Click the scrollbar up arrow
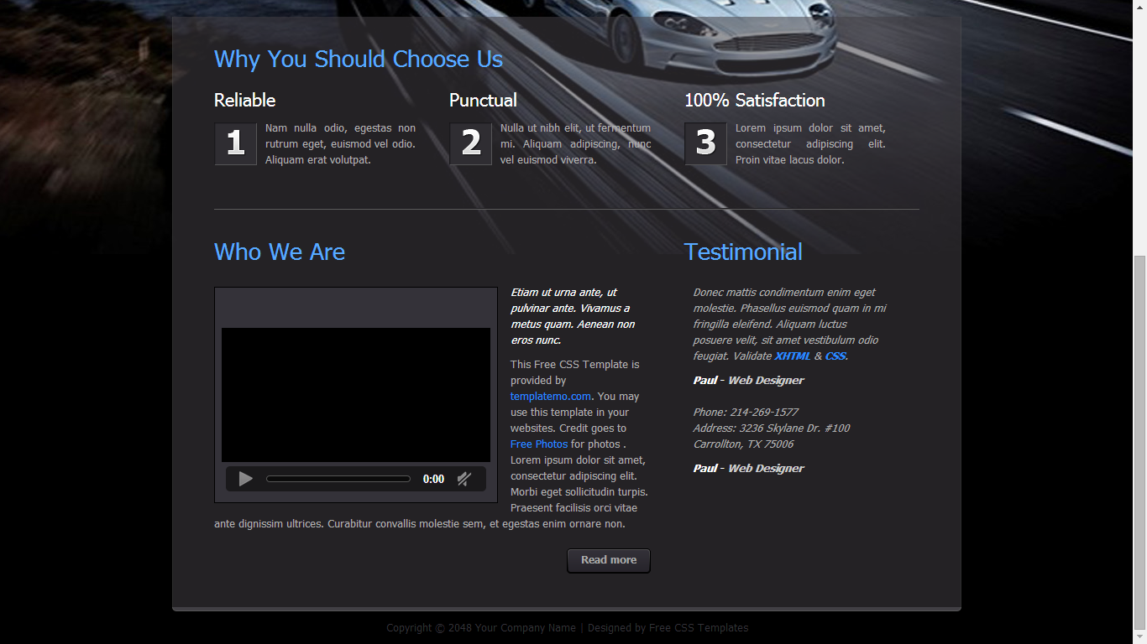Viewport: 1147px width, 644px height. click(x=1140, y=7)
